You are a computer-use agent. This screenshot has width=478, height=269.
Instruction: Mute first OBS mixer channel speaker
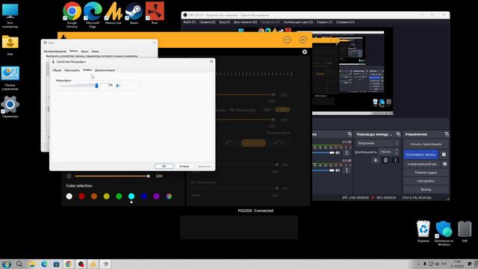[x=338, y=152]
